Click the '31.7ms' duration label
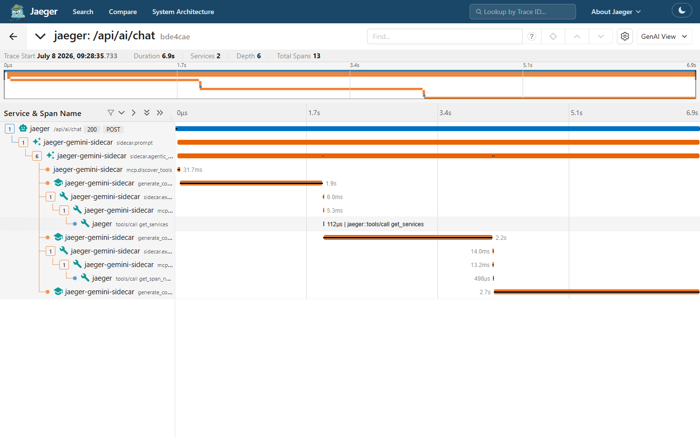The image size is (700, 437). click(x=193, y=170)
